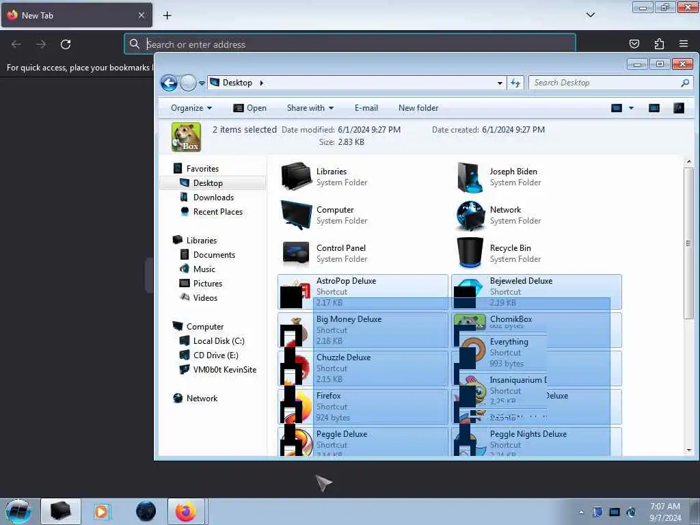This screenshot has height=525, width=700.
Task: Open the Organize menu
Action: tap(191, 108)
